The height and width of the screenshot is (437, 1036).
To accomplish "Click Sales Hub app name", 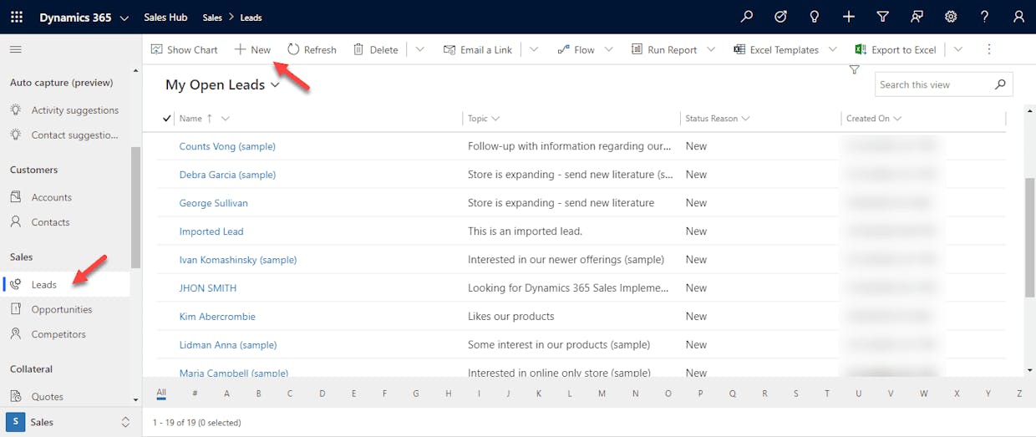I will (165, 17).
